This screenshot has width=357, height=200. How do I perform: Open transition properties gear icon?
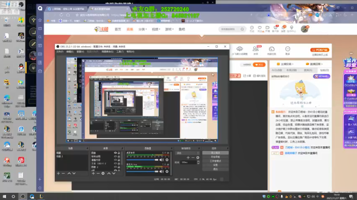pyautogui.click(x=198, y=158)
